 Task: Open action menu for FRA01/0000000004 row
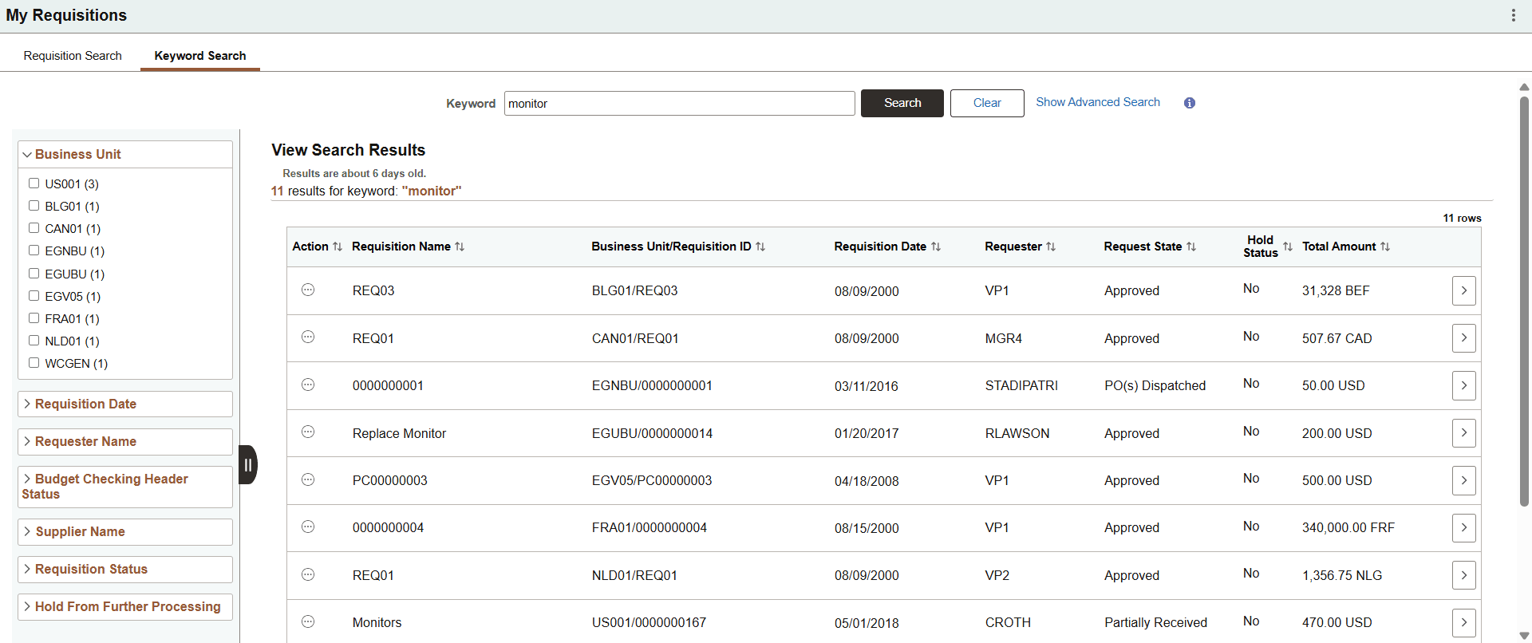(308, 527)
